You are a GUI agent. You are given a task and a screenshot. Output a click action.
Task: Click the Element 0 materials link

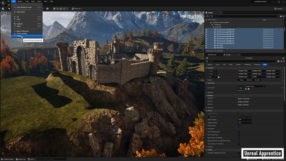click(243, 98)
